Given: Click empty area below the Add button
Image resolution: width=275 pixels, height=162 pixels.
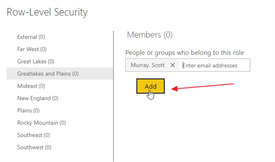Looking at the screenshot, I should [175, 126].
